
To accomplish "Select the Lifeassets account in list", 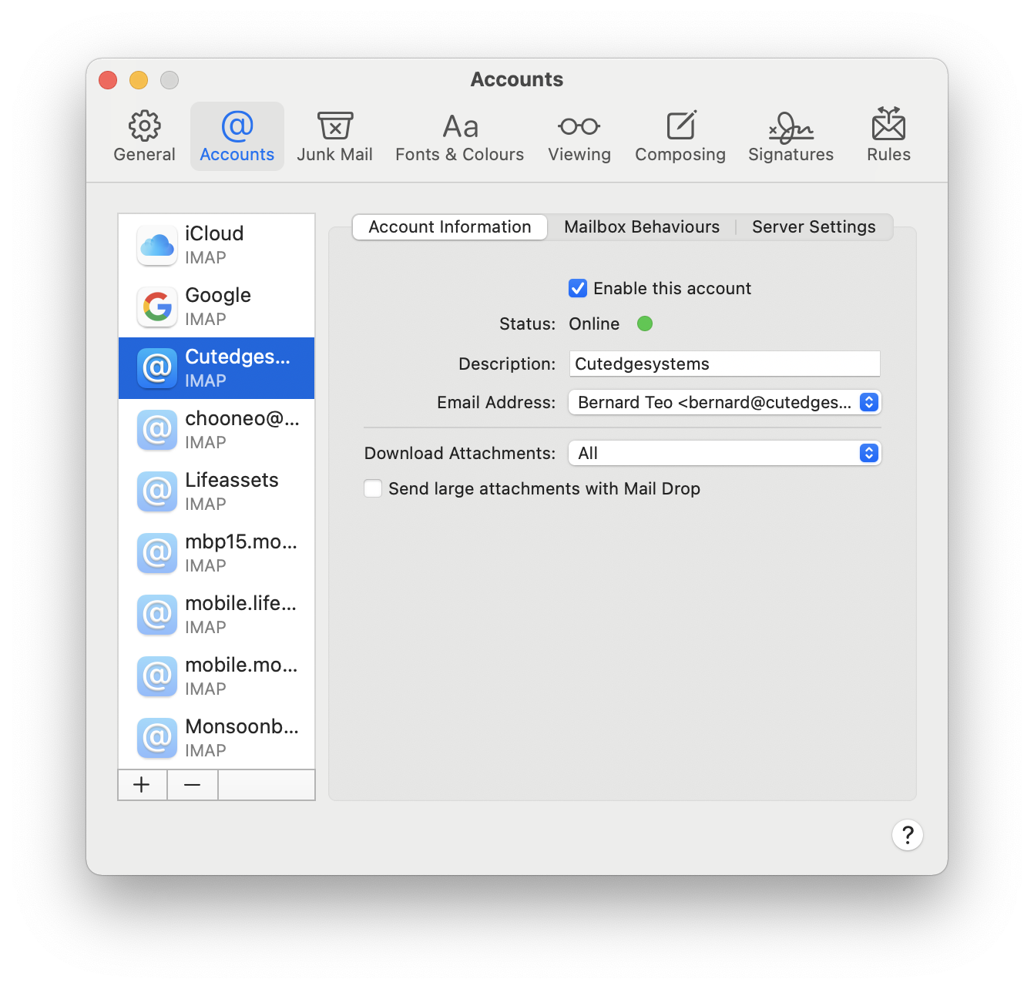I will (217, 491).
